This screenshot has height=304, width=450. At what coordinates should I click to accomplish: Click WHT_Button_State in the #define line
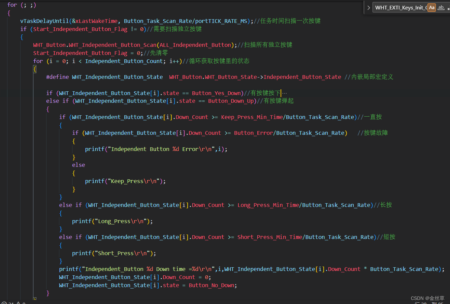tap(231, 77)
